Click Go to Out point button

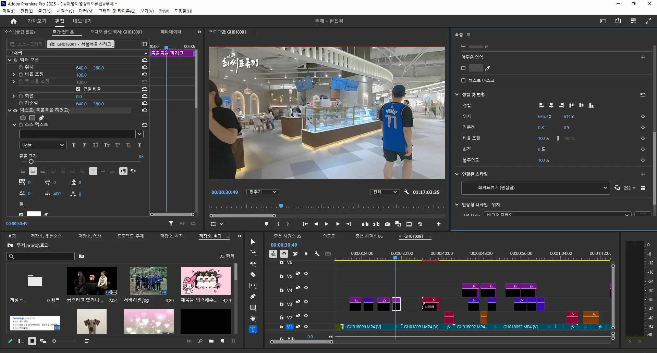349,224
